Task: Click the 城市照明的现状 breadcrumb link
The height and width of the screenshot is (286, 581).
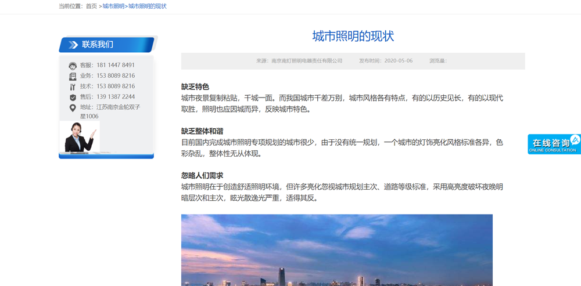Action: (x=148, y=6)
